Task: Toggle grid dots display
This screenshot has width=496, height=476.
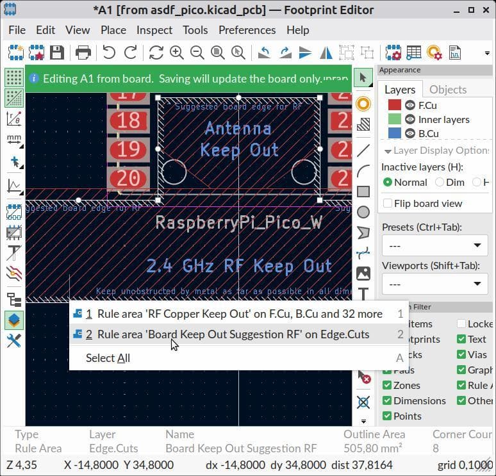Action: coord(14,78)
